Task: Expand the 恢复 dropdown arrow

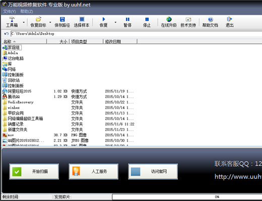Action: 115,22
